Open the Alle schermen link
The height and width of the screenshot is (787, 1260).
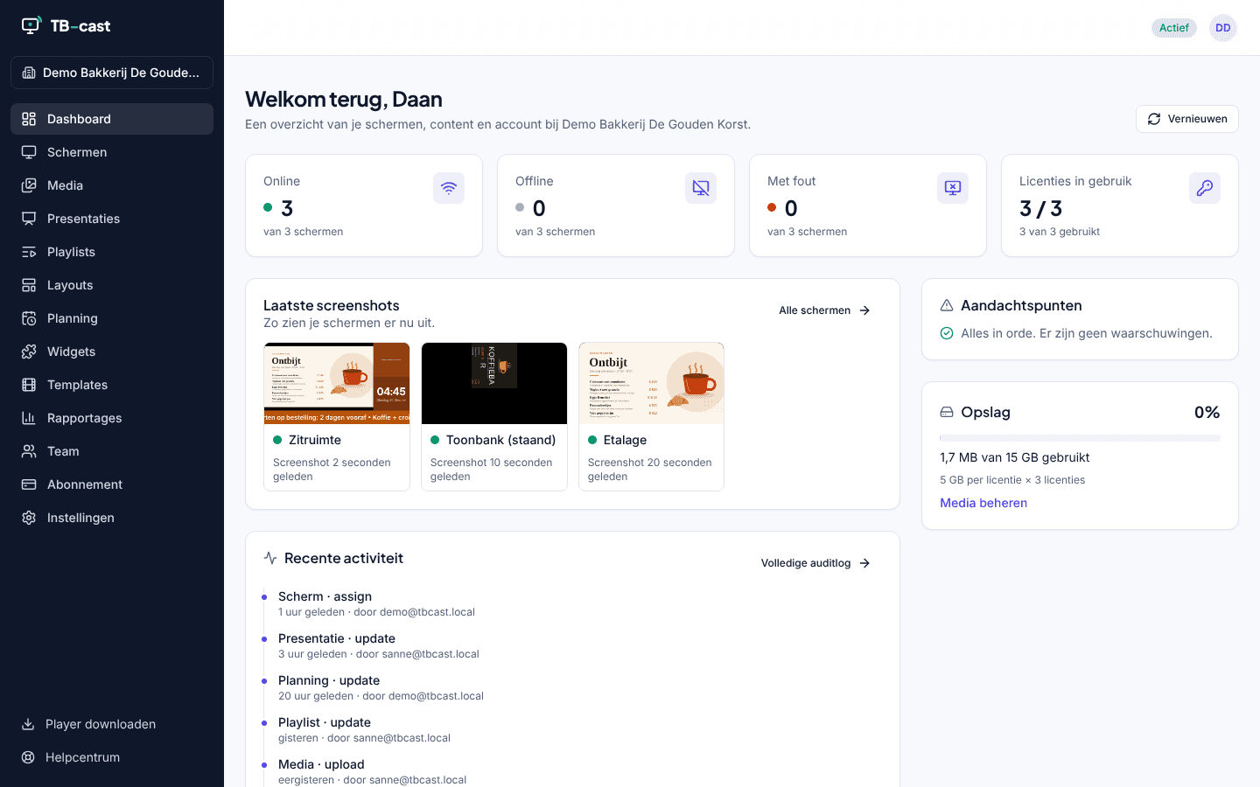[824, 310]
